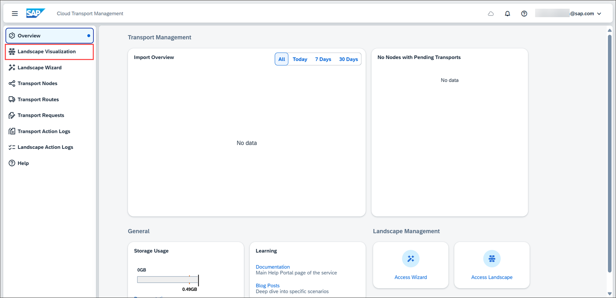Click the Landscape Action Logs checklist icon
The image size is (616, 298).
(x=12, y=147)
